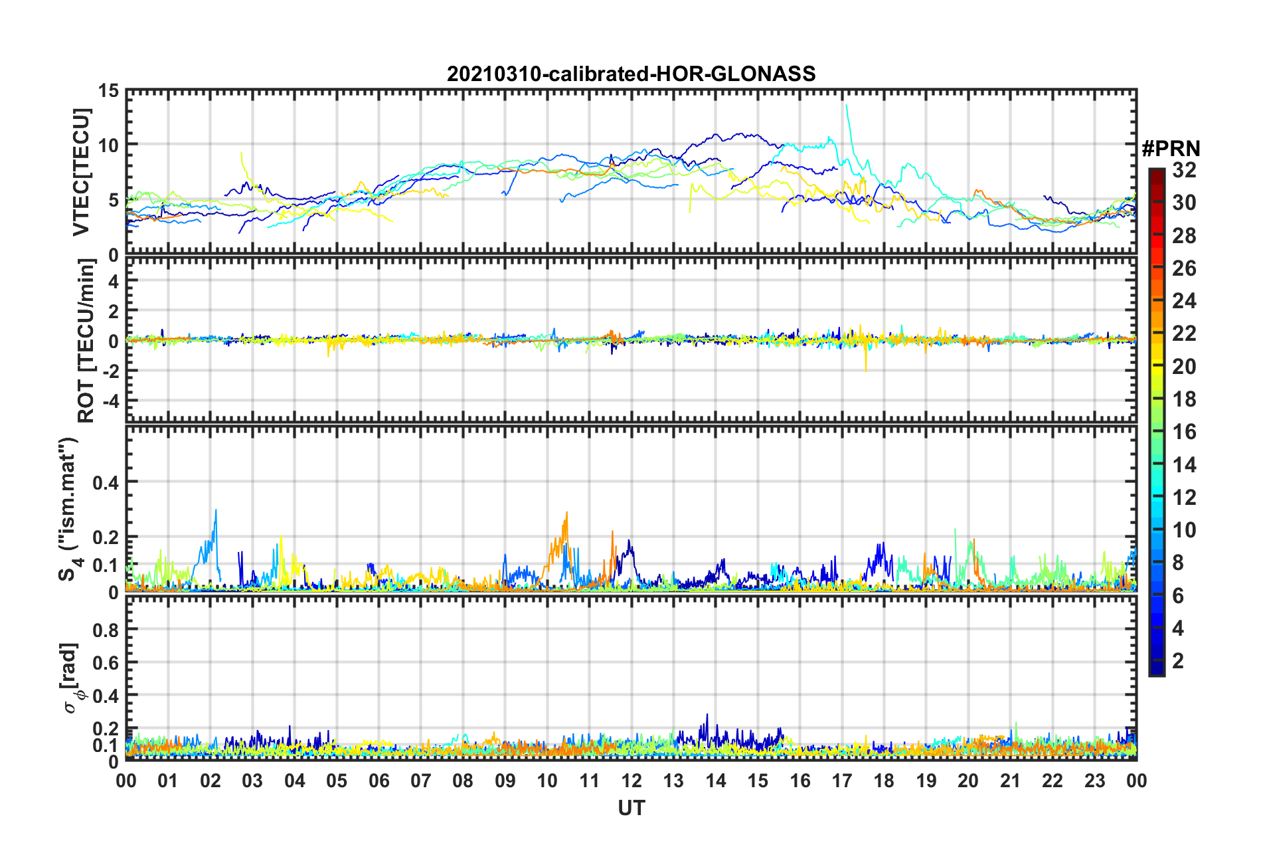Image resolution: width=1263 pixels, height=845 pixels.
Task: Click x-axis tick label 06
Action: [379, 781]
